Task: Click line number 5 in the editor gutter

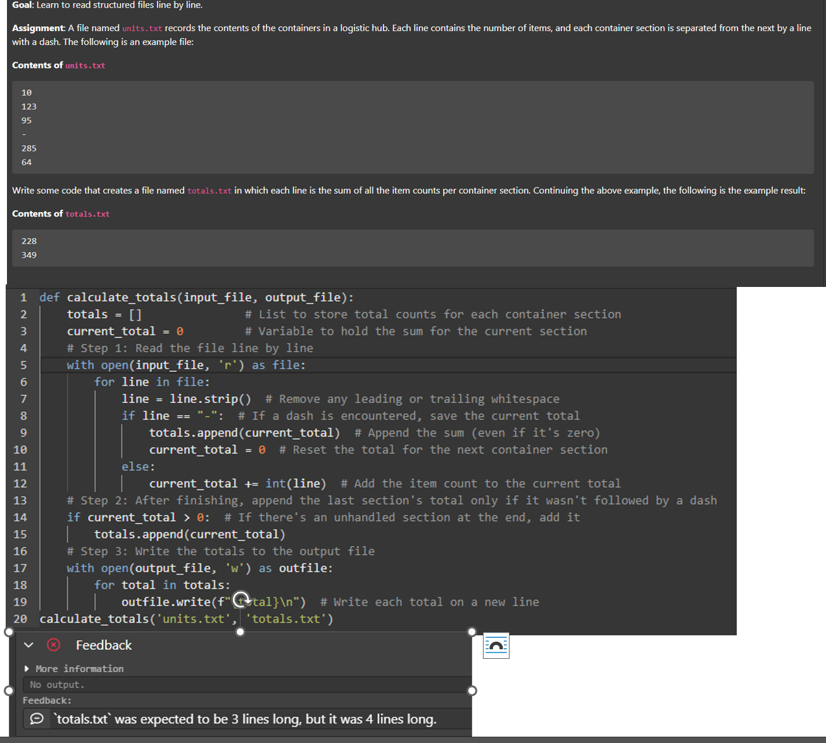Action: coord(23,365)
